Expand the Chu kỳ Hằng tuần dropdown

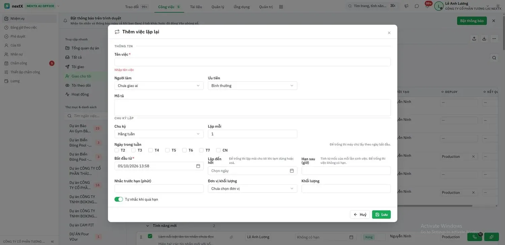(x=159, y=134)
